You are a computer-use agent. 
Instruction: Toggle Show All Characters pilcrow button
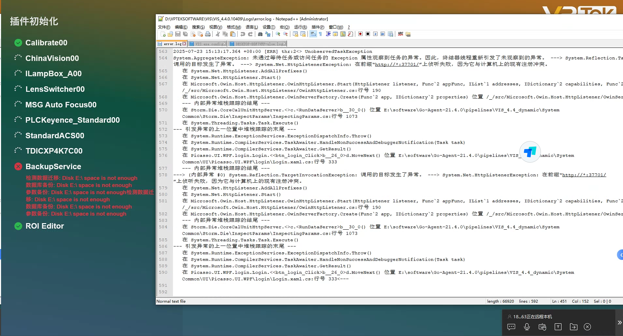[320, 34]
